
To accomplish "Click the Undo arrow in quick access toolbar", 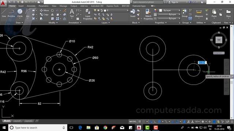I will 26,2.
